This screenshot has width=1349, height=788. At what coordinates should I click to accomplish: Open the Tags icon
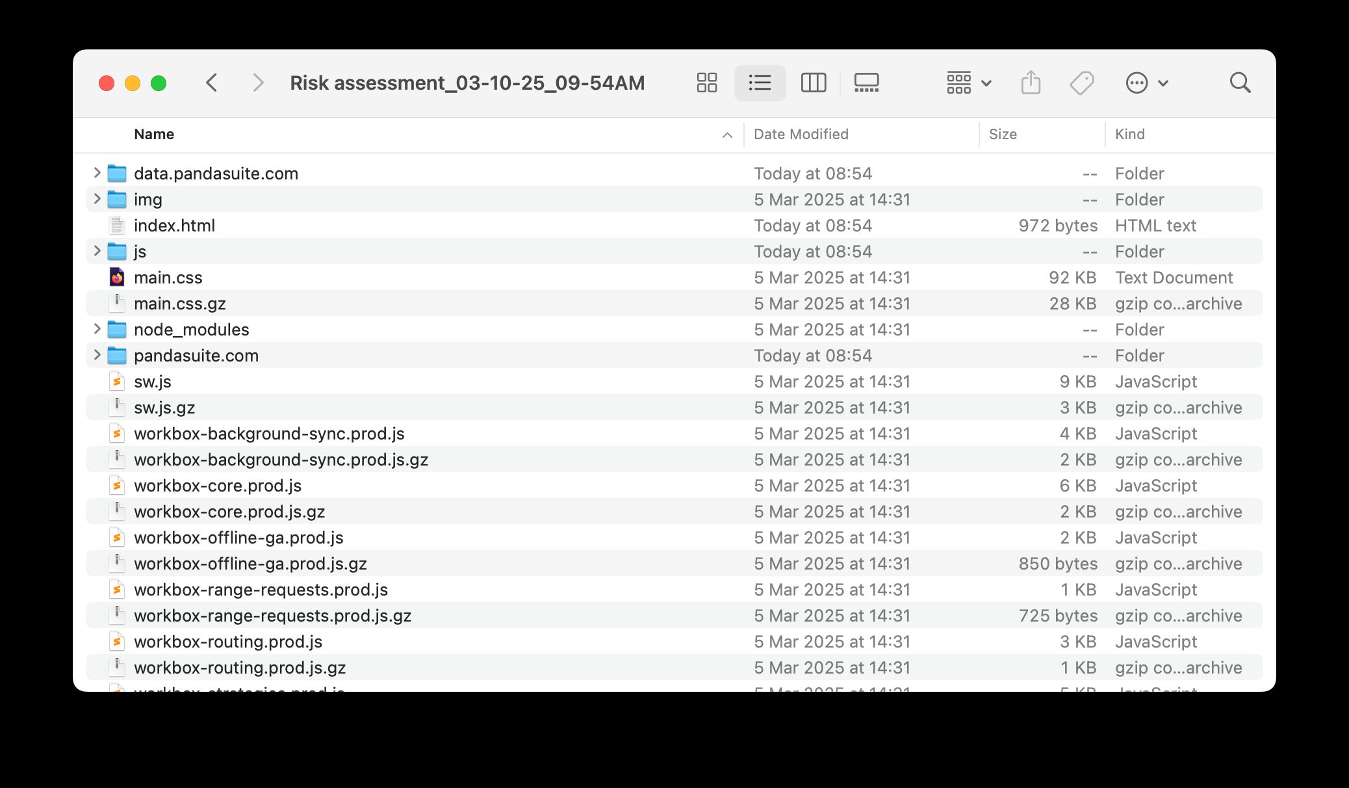(x=1082, y=83)
